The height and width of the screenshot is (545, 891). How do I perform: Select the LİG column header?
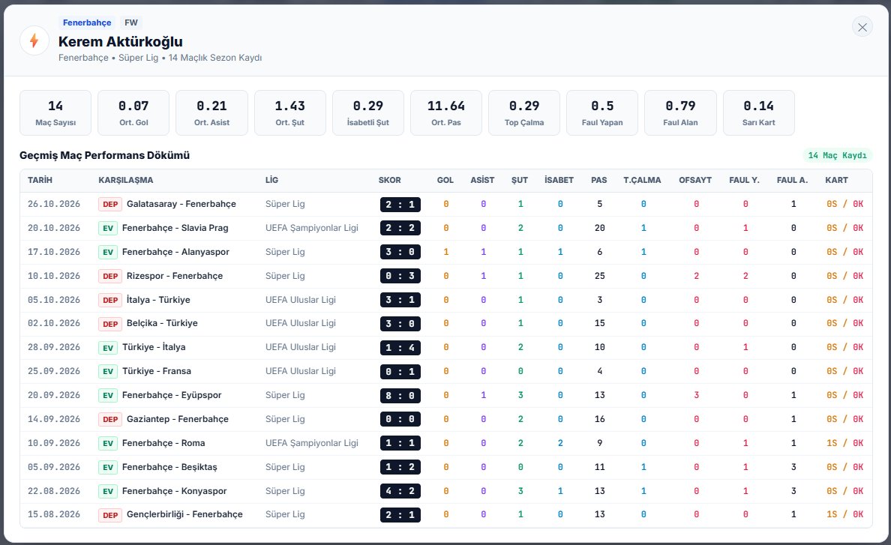(271, 180)
